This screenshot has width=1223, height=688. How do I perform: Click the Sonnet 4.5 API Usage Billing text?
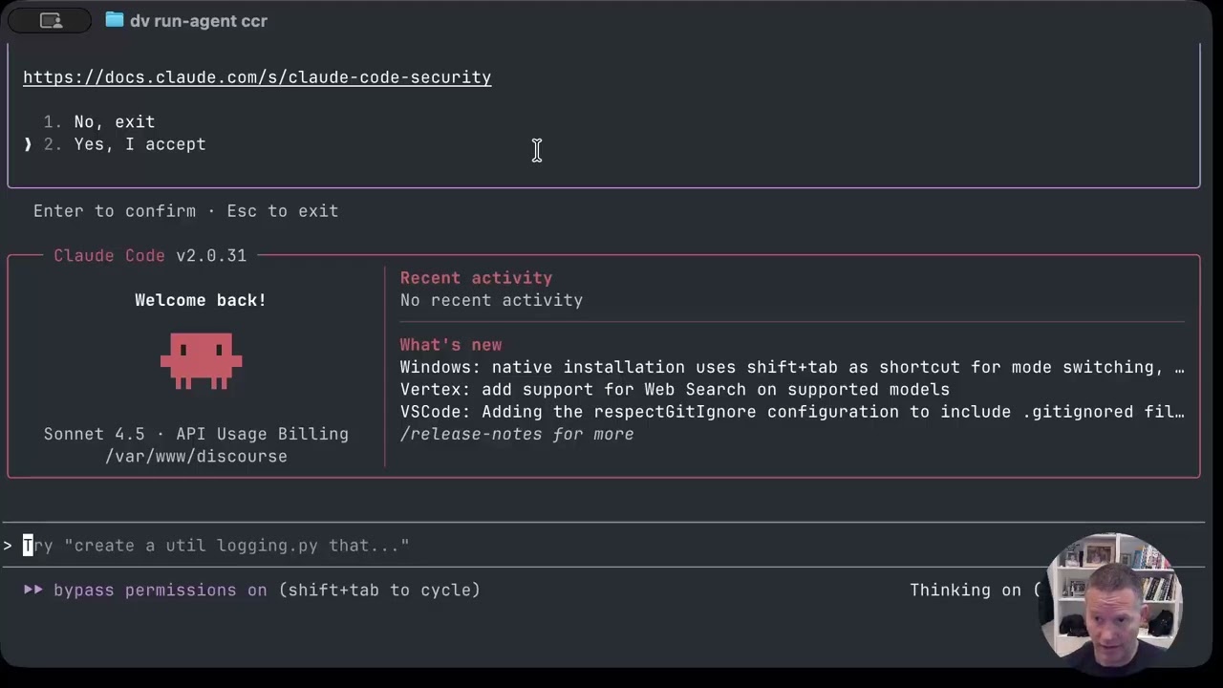(196, 434)
